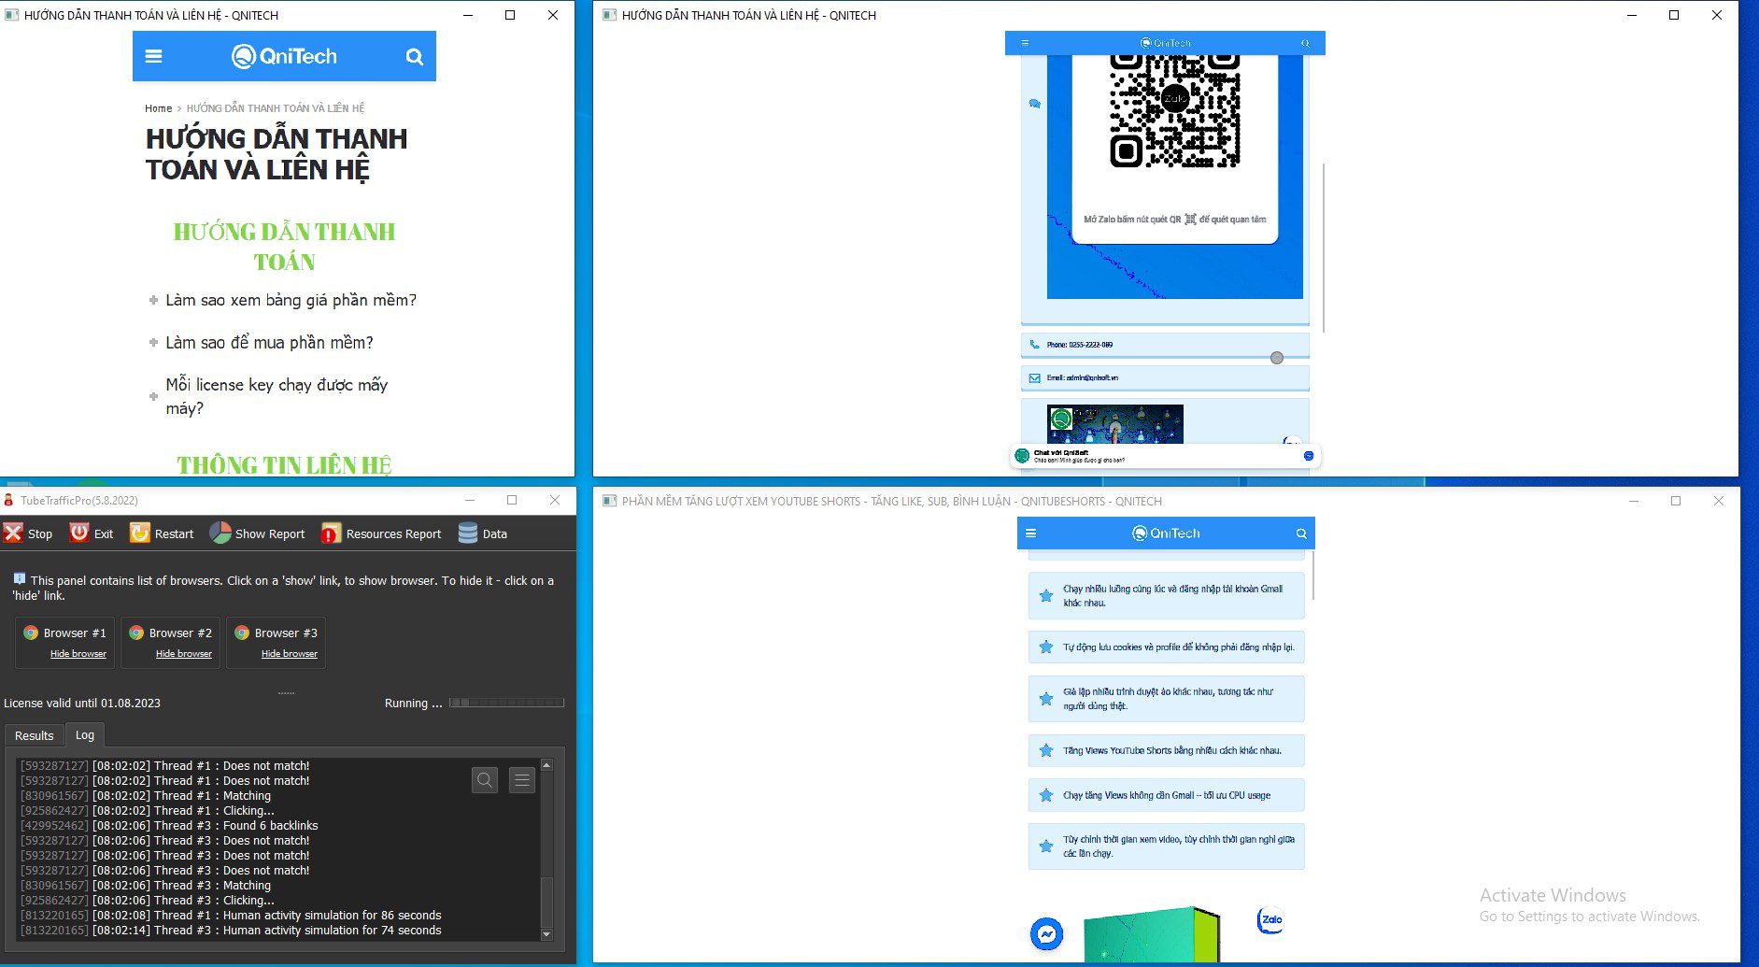Click the Home breadcrumb link
The image size is (1759, 967).
(x=158, y=108)
